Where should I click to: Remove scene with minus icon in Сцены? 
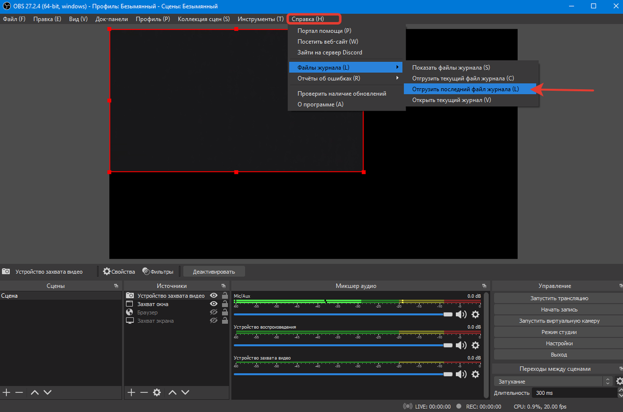tap(19, 392)
